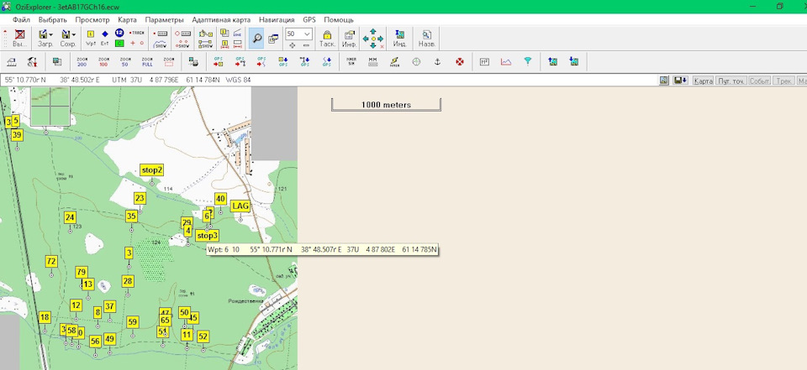Click the Инф. info button
This screenshot has width=807, height=370.
[350, 39]
